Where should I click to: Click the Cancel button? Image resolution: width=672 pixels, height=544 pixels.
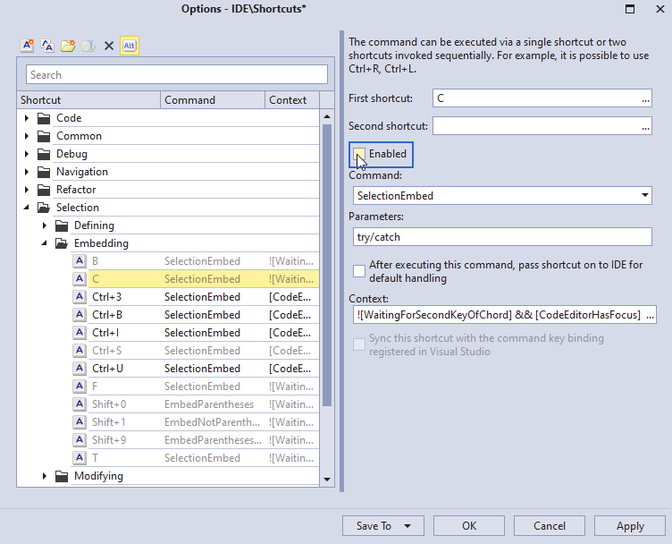coord(550,526)
